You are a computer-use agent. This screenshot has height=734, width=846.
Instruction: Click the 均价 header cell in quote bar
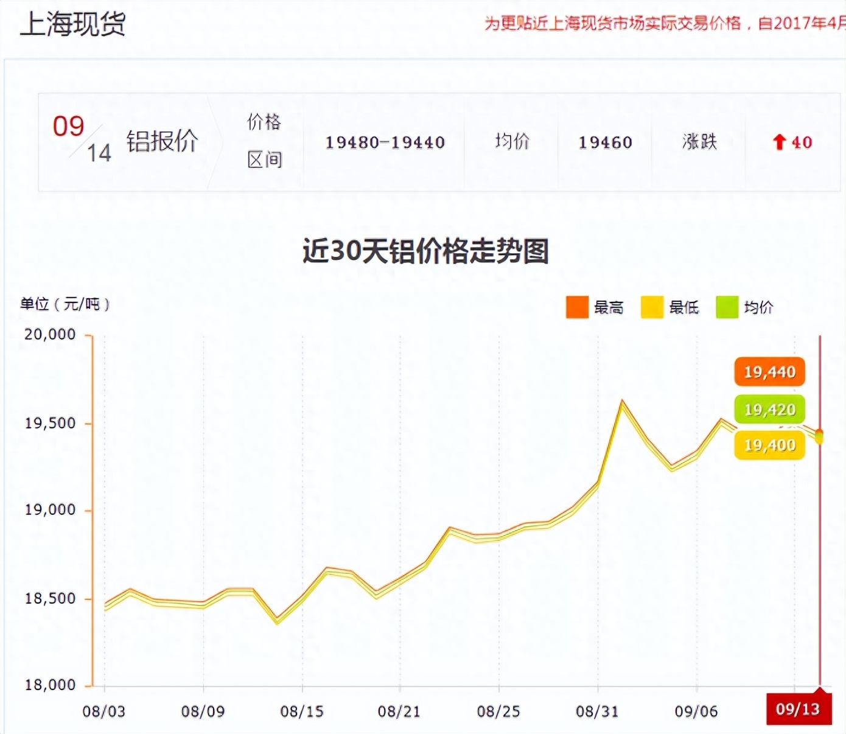[512, 142]
